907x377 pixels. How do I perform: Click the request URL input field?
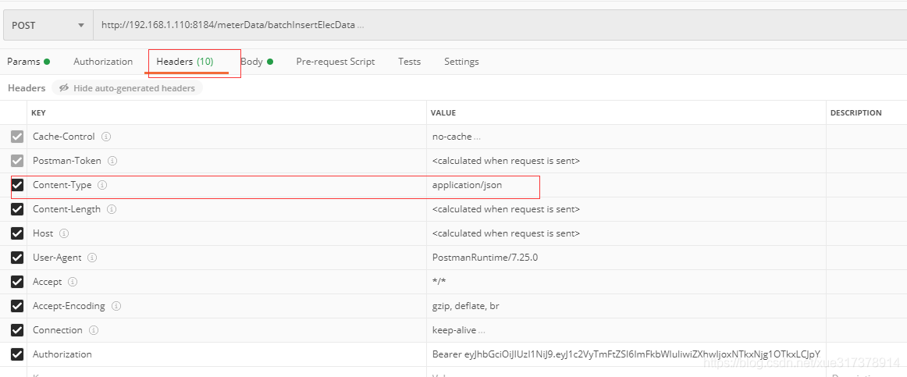(468, 25)
